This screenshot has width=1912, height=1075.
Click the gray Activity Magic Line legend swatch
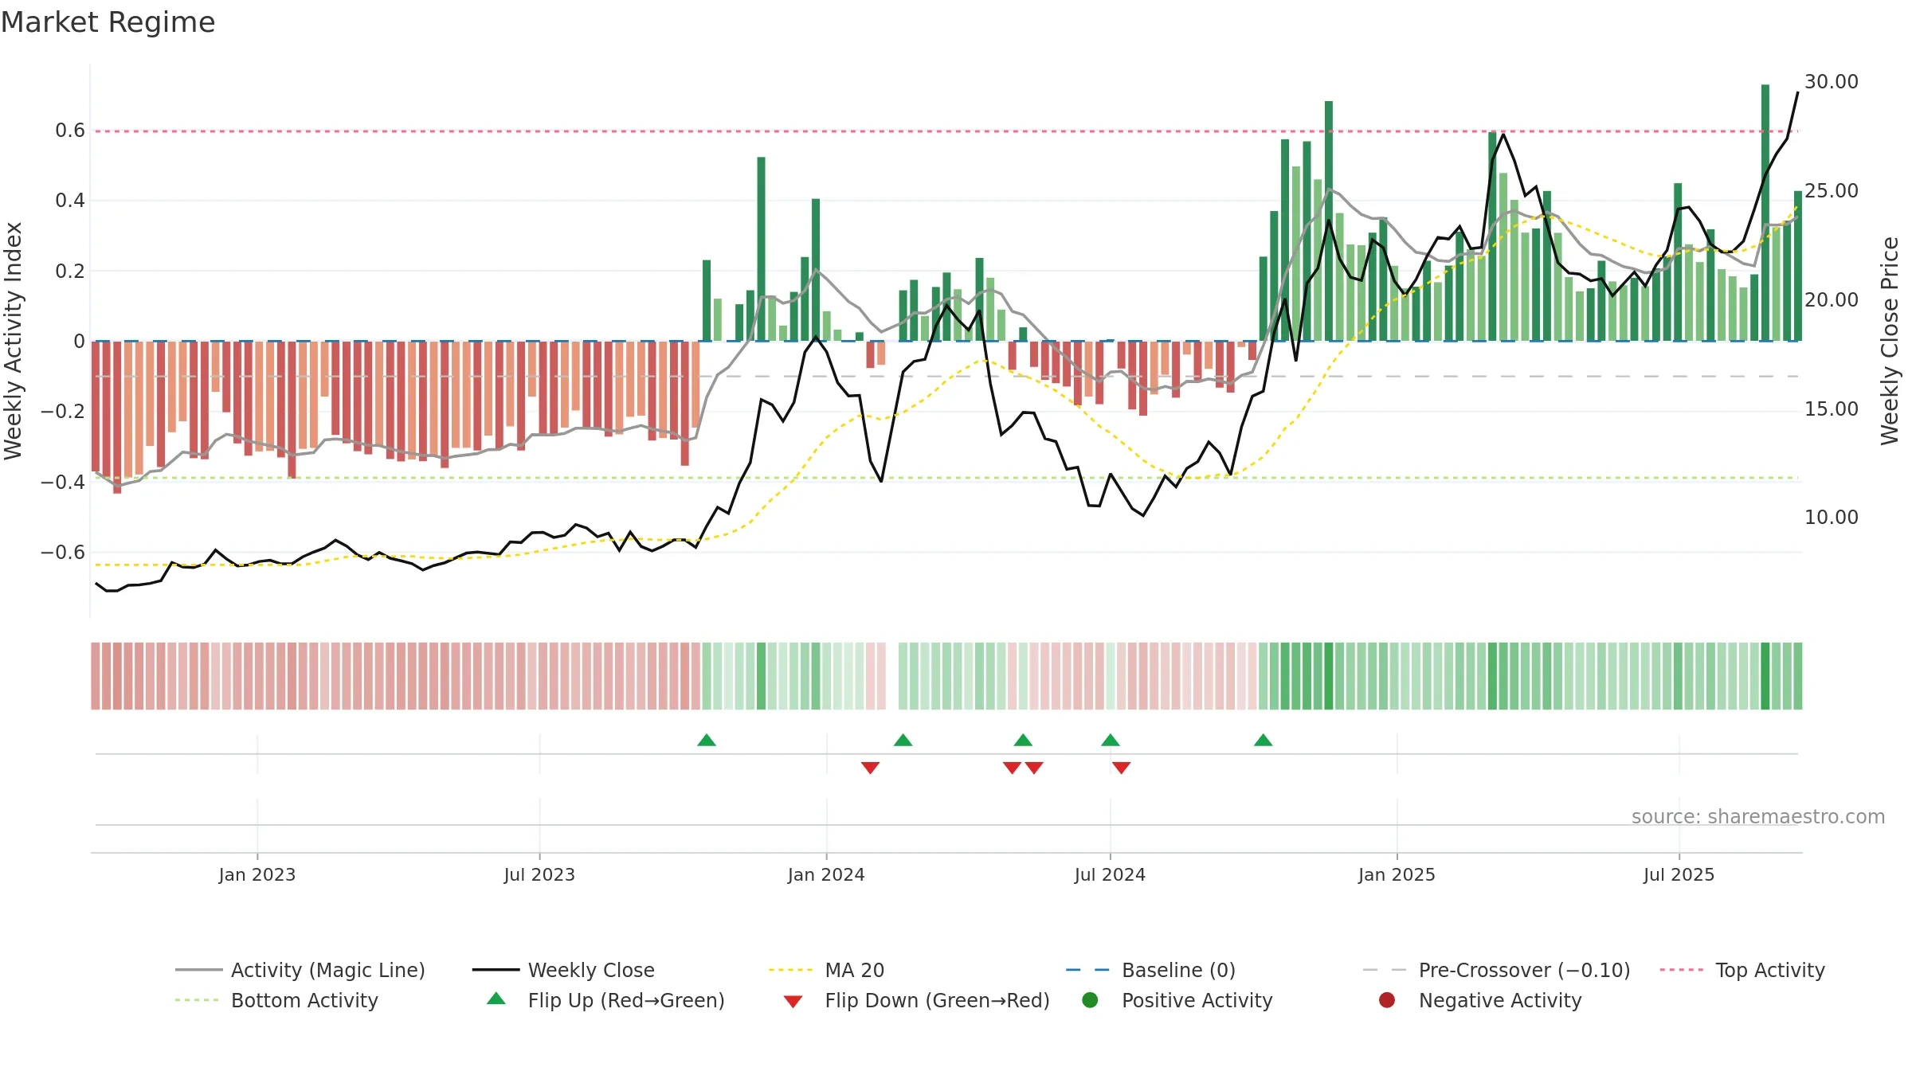tap(198, 970)
